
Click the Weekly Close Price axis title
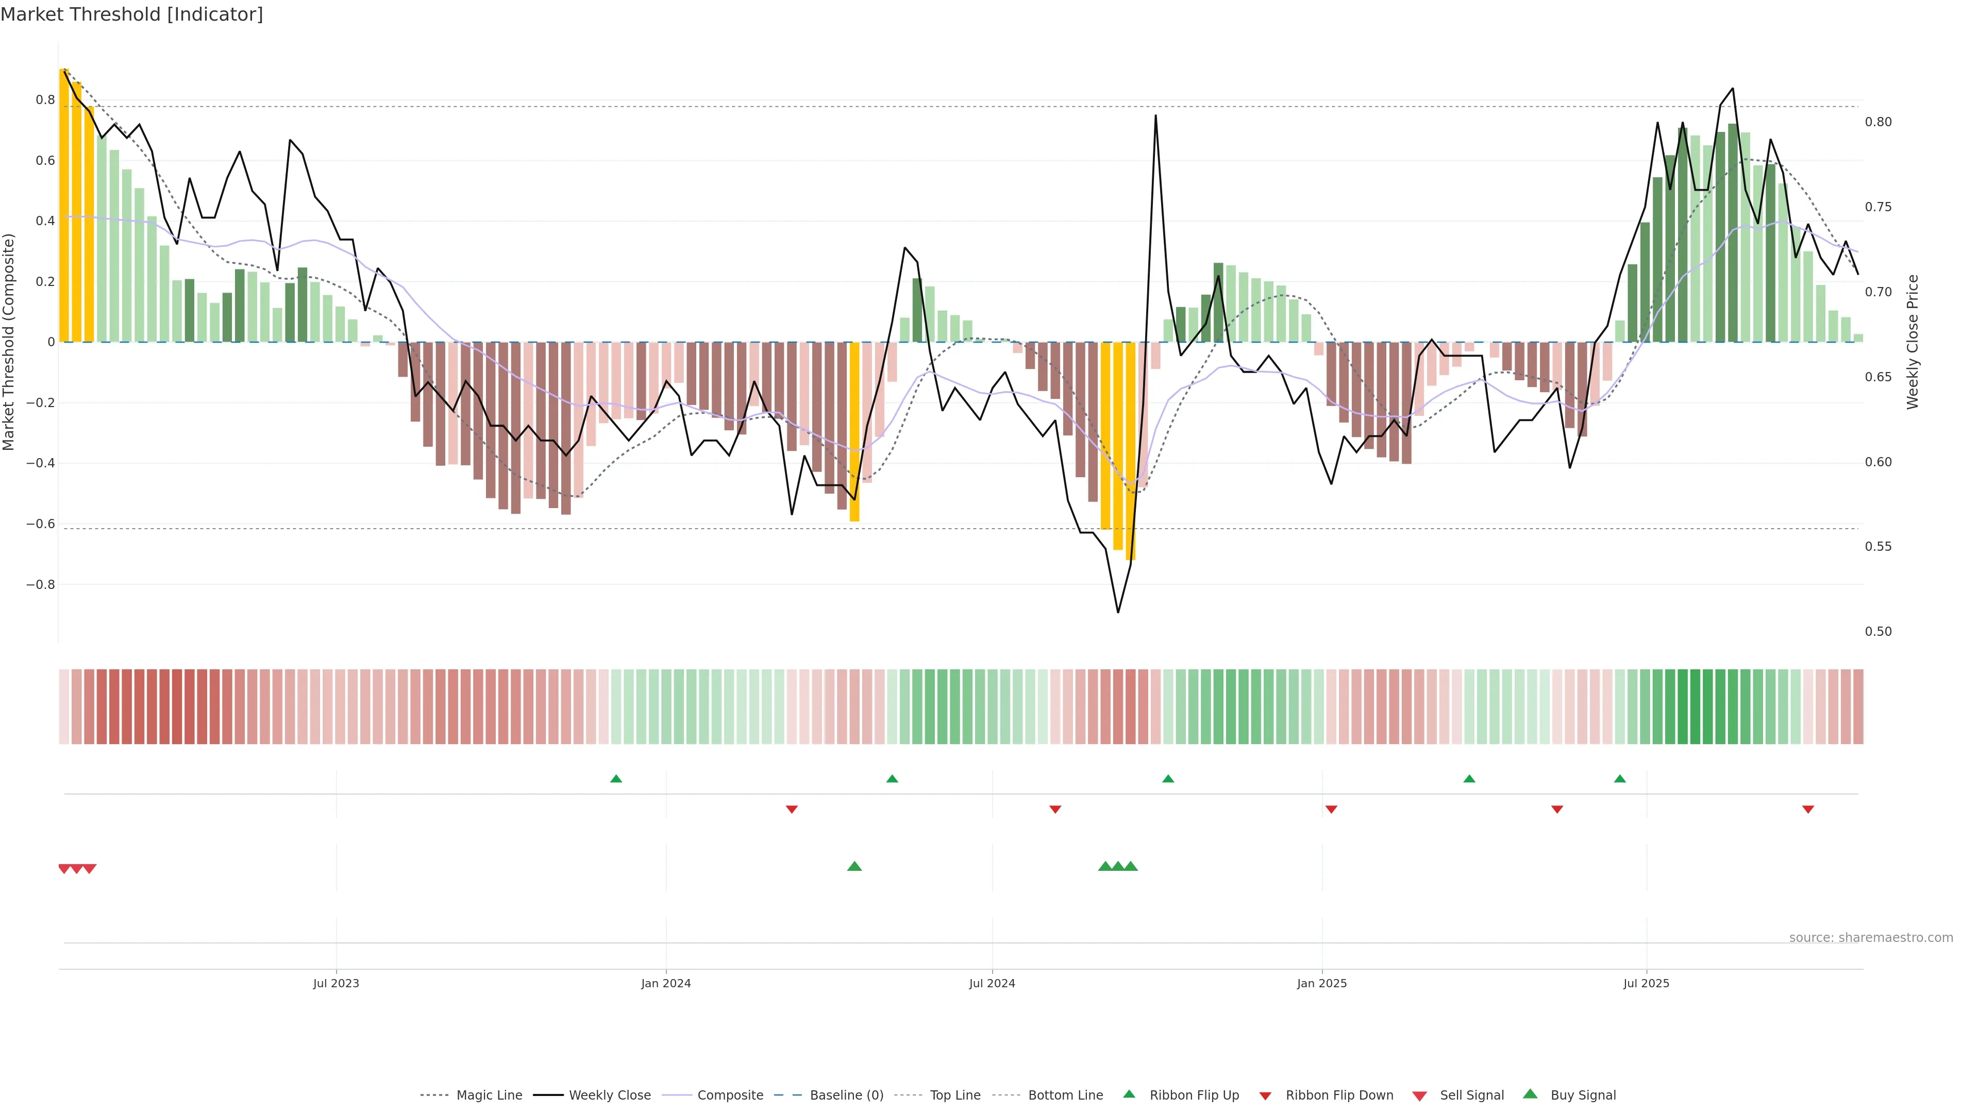[1912, 342]
